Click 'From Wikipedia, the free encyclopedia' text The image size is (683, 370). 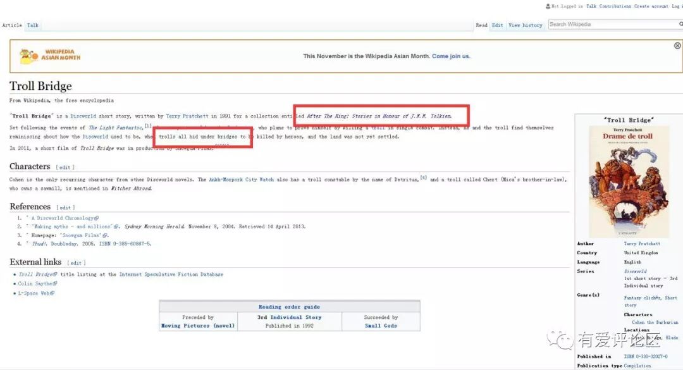click(61, 100)
